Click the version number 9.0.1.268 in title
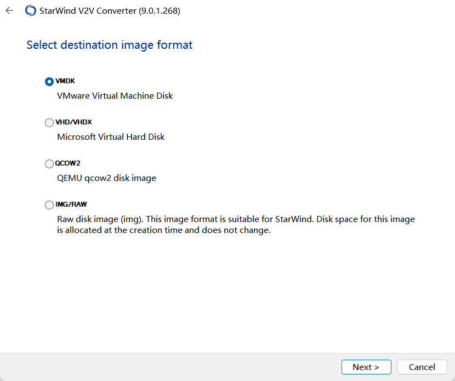 pyautogui.click(x=160, y=11)
